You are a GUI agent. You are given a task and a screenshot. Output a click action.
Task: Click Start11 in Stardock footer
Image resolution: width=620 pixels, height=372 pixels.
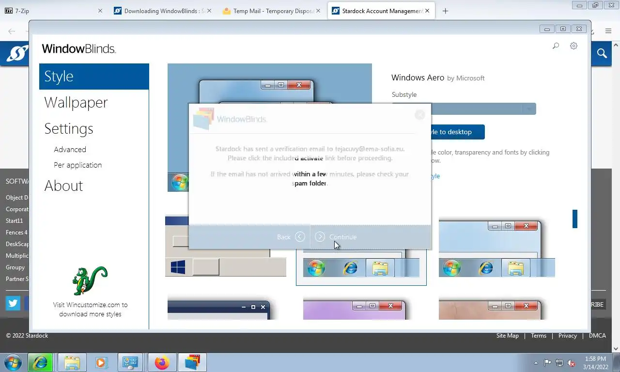(x=15, y=221)
